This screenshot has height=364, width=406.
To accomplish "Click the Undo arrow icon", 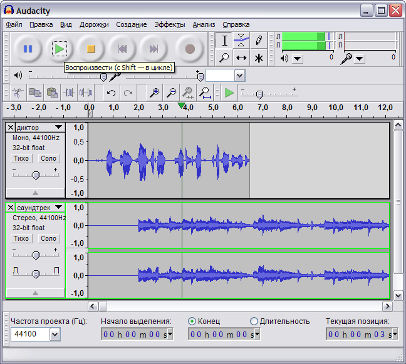I will click(x=111, y=93).
